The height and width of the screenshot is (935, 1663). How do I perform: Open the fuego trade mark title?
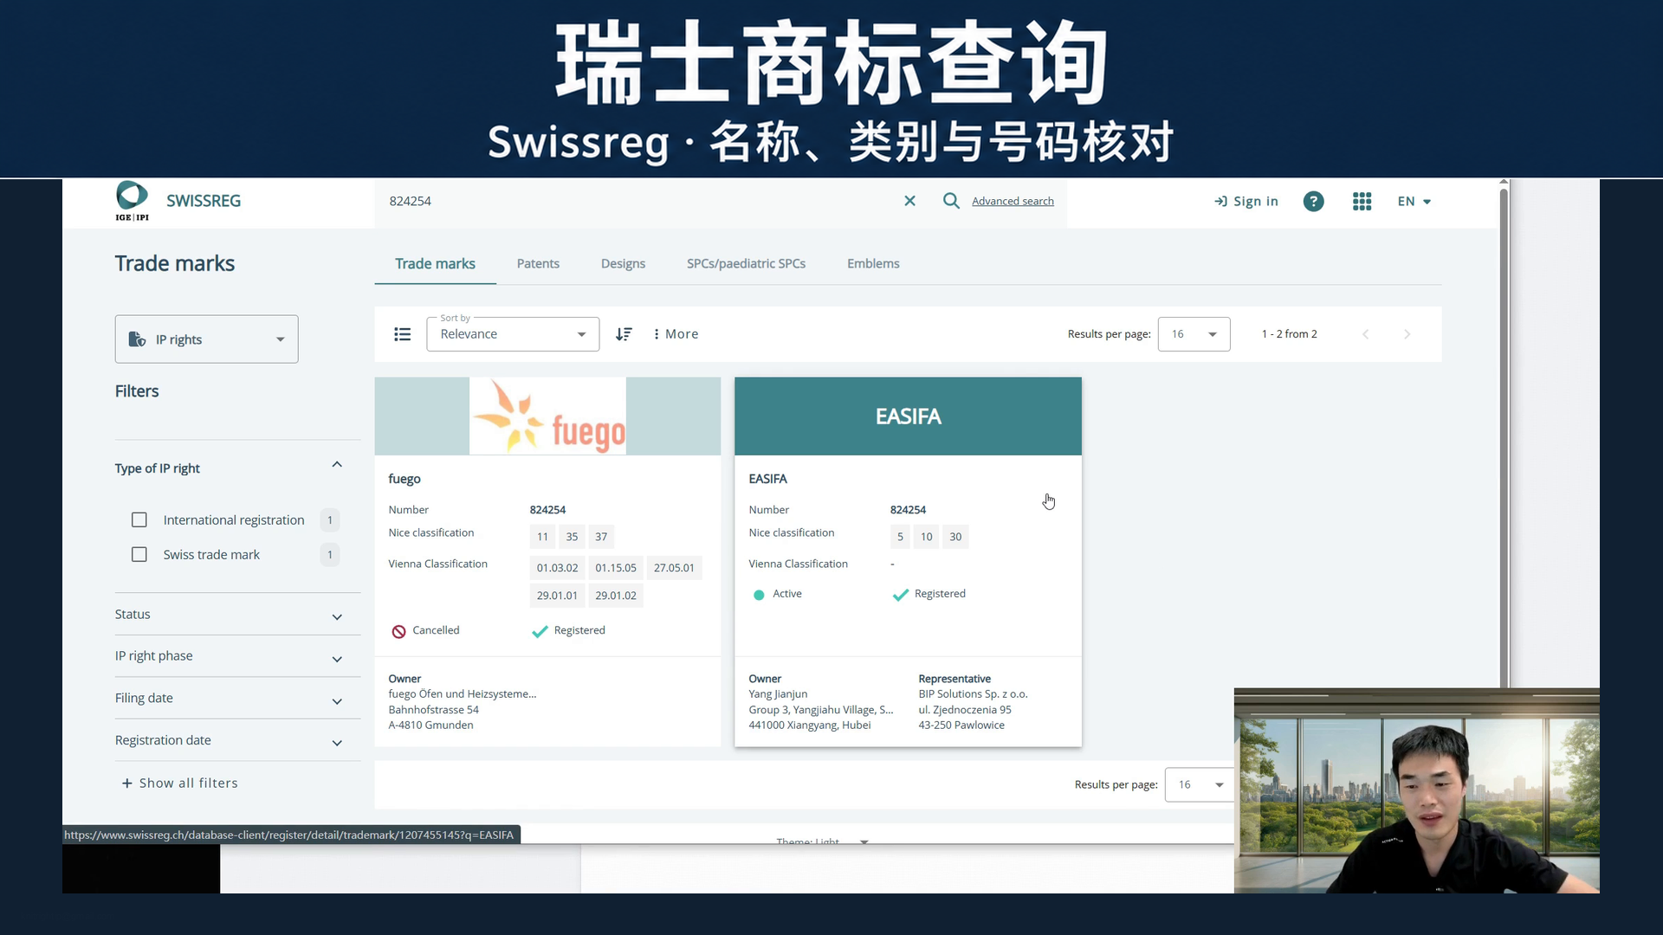(x=404, y=479)
